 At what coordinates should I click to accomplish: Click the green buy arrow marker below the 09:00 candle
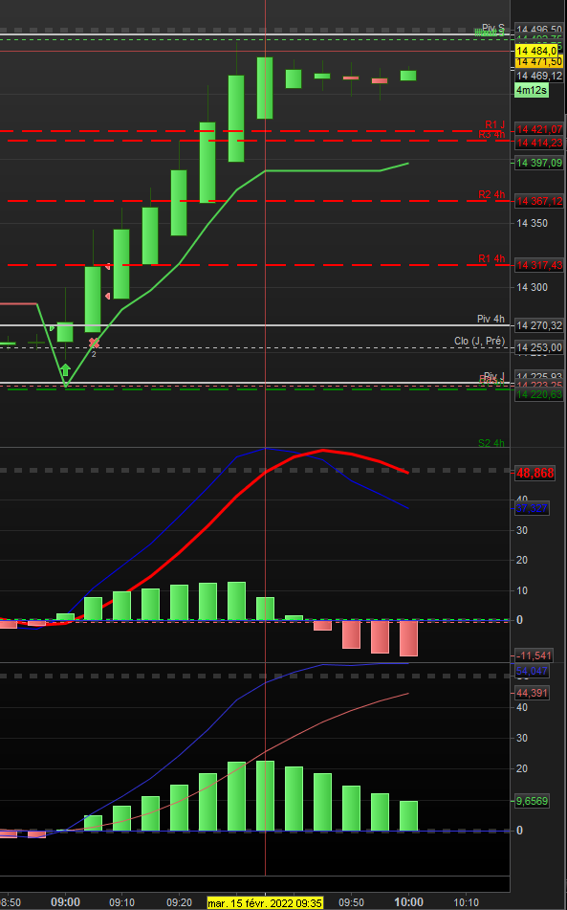click(x=66, y=369)
